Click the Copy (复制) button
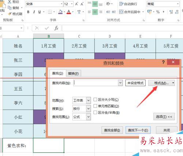 (x=14, y=8)
